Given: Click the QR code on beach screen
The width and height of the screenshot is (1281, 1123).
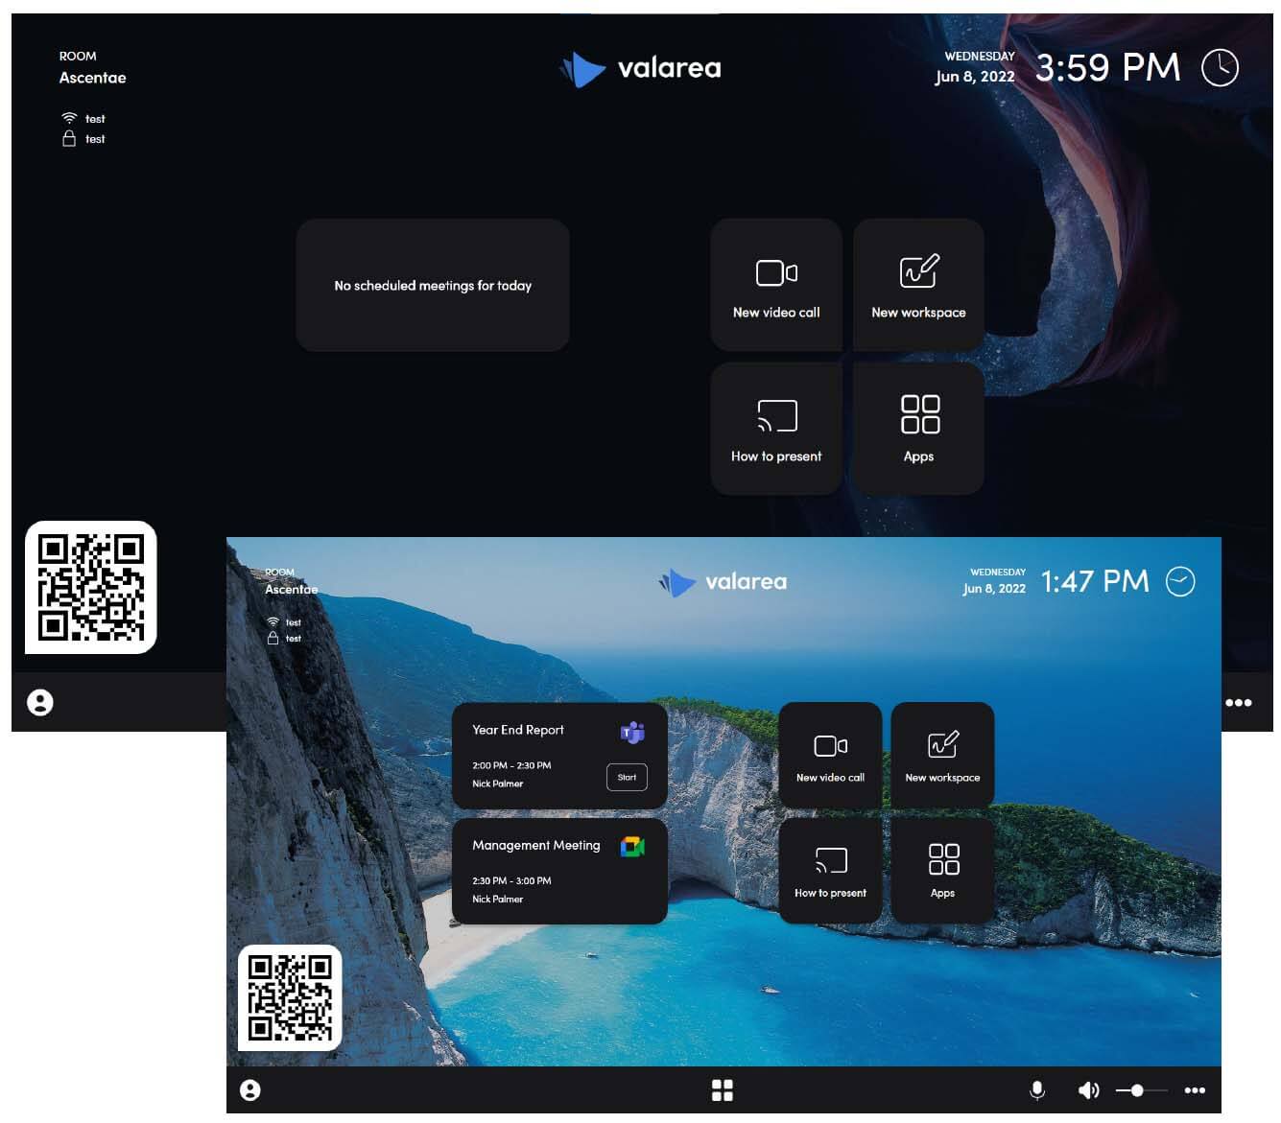Looking at the screenshot, I should pyautogui.click(x=290, y=997).
